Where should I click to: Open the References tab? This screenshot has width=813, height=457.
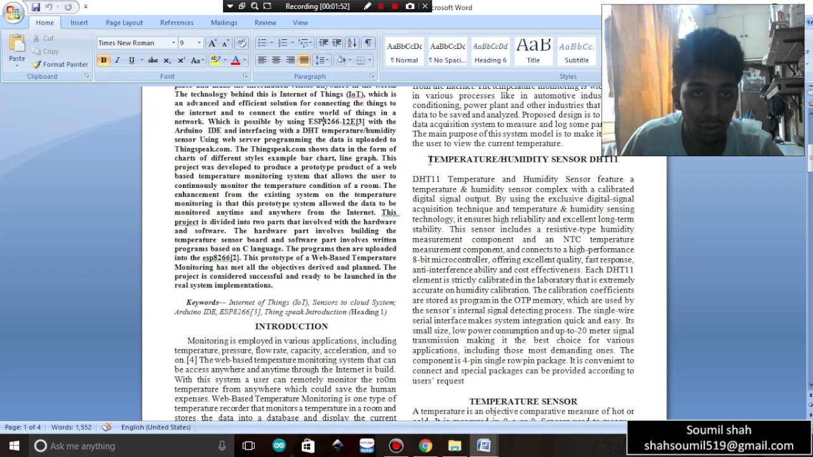(x=177, y=23)
